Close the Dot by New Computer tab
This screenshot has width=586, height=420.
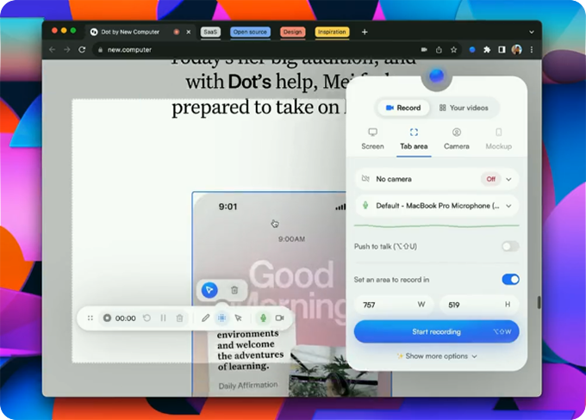tap(189, 32)
